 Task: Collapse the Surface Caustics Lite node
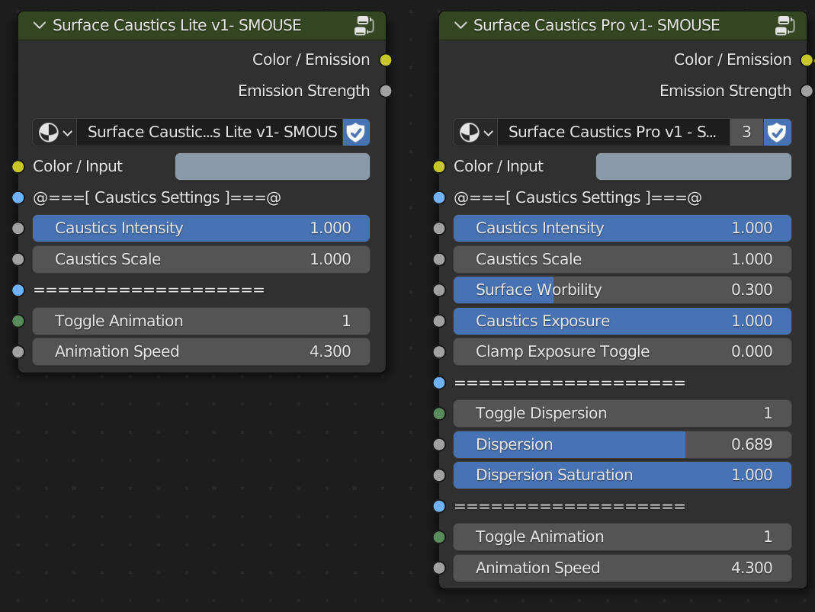(39, 25)
